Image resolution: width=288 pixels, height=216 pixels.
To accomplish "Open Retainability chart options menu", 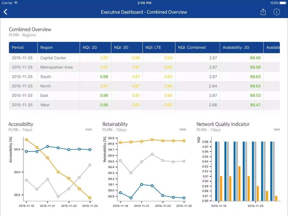I will pos(183,130).
